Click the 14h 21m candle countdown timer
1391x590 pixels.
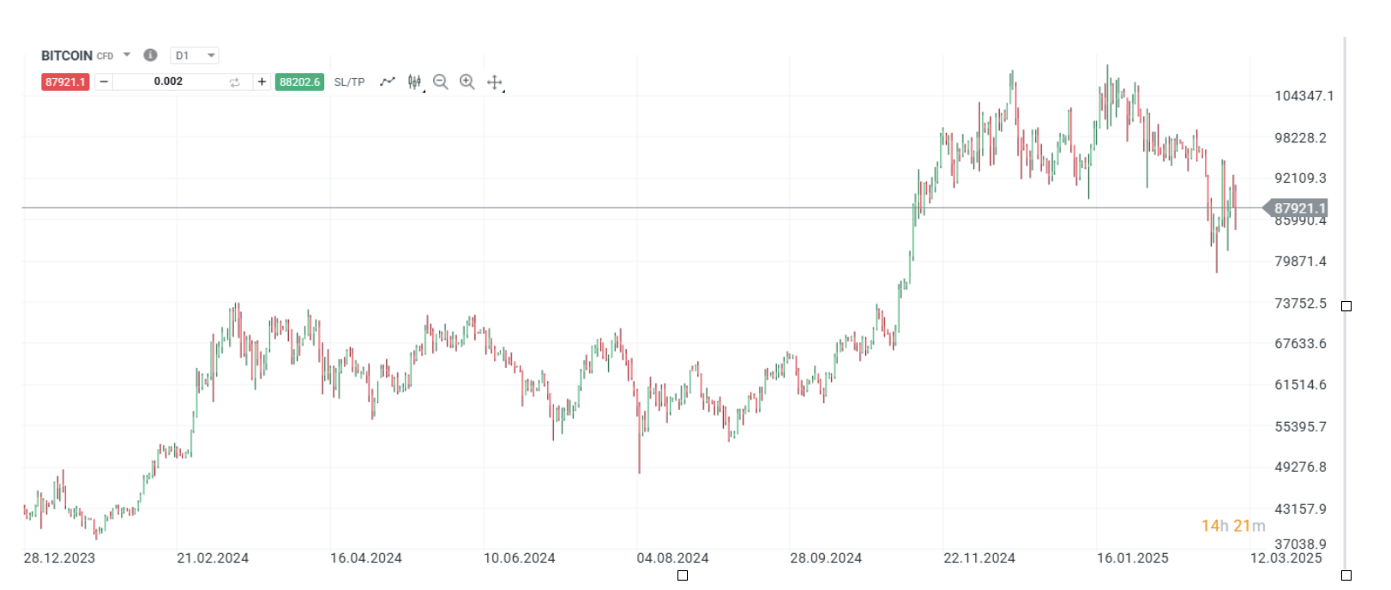1232,526
